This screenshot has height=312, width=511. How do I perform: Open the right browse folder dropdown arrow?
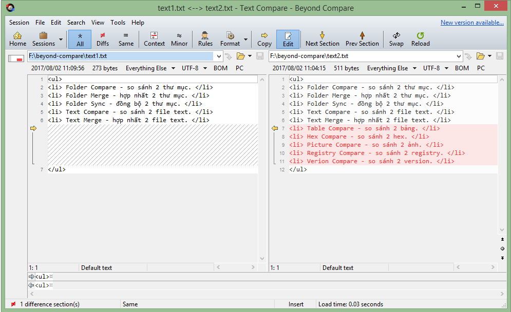[x=490, y=56]
